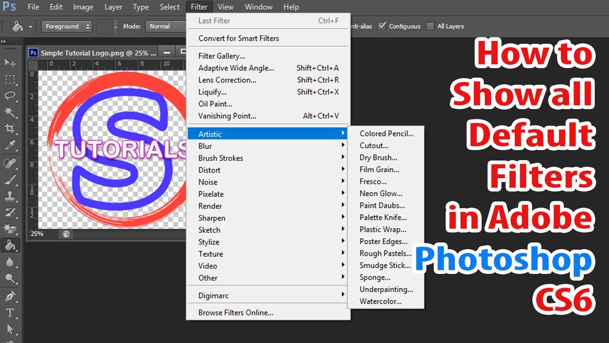Screen dimensions: 609x343
Task: Close the open Filter menu from the menu bar
Action: click(x=199, y=7)
